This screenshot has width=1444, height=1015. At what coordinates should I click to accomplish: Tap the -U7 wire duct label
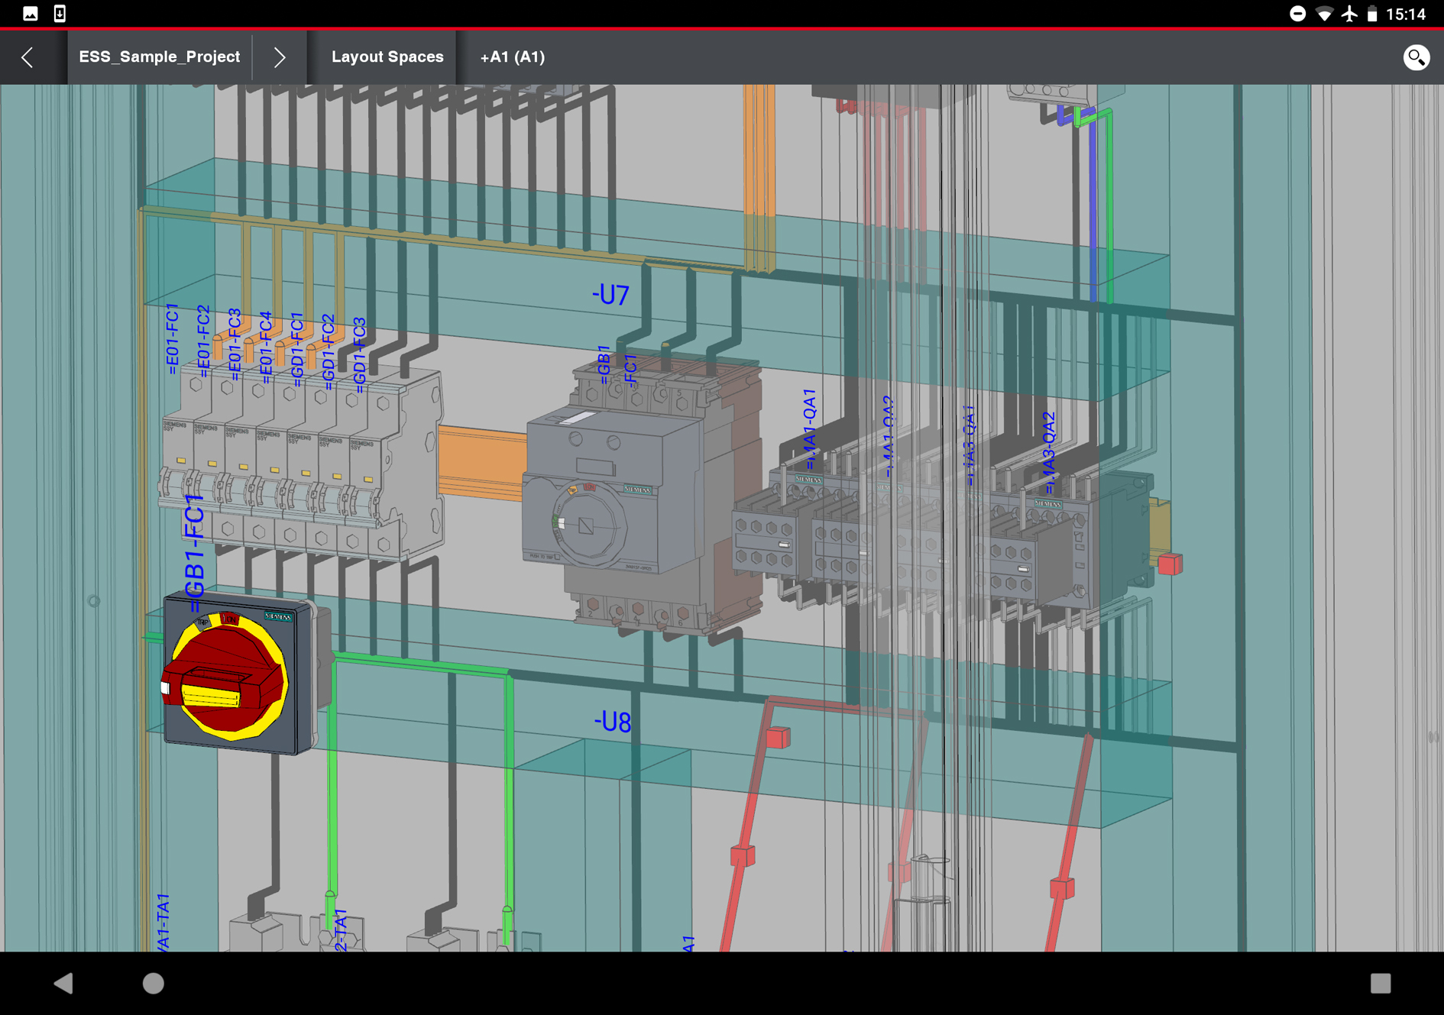click(610, 295)
